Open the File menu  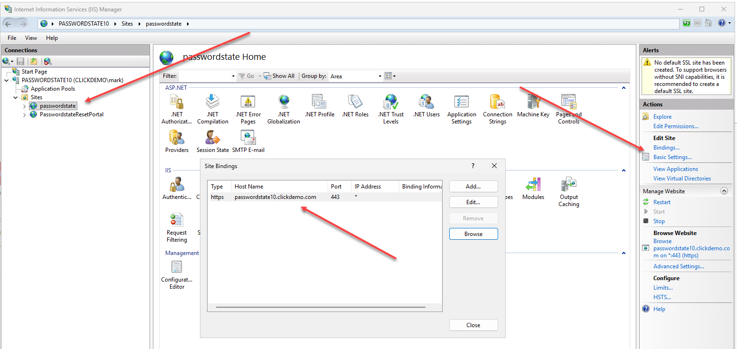click(12, 38)
